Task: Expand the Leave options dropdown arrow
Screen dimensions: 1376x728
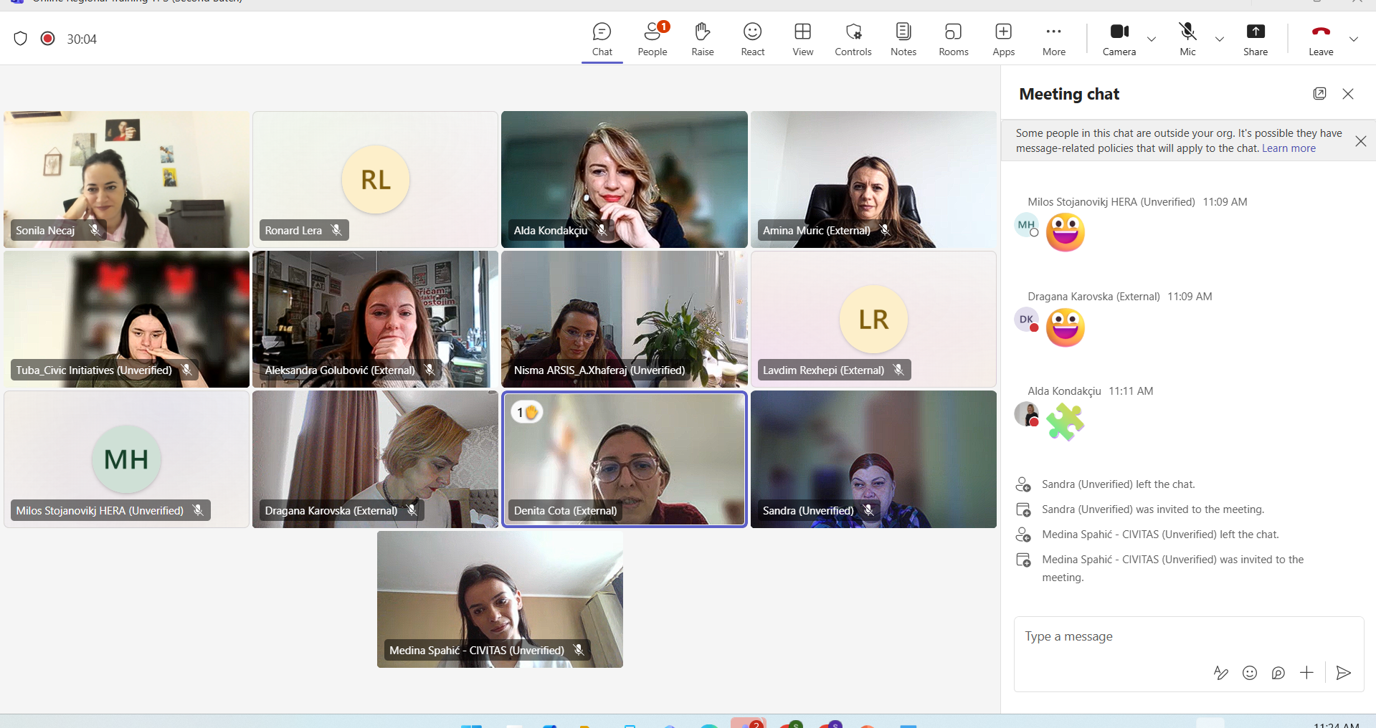Action: [x=1353, y=39]
